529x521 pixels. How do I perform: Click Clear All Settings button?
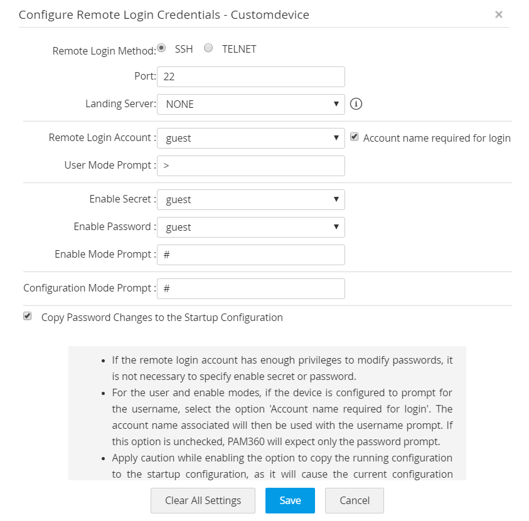(x=203, y=500)
